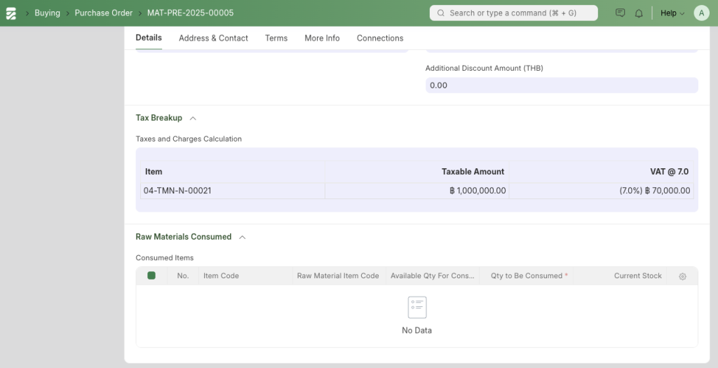718x368 pixels.
Task: Click the No Data document icon
Action: 417,307
